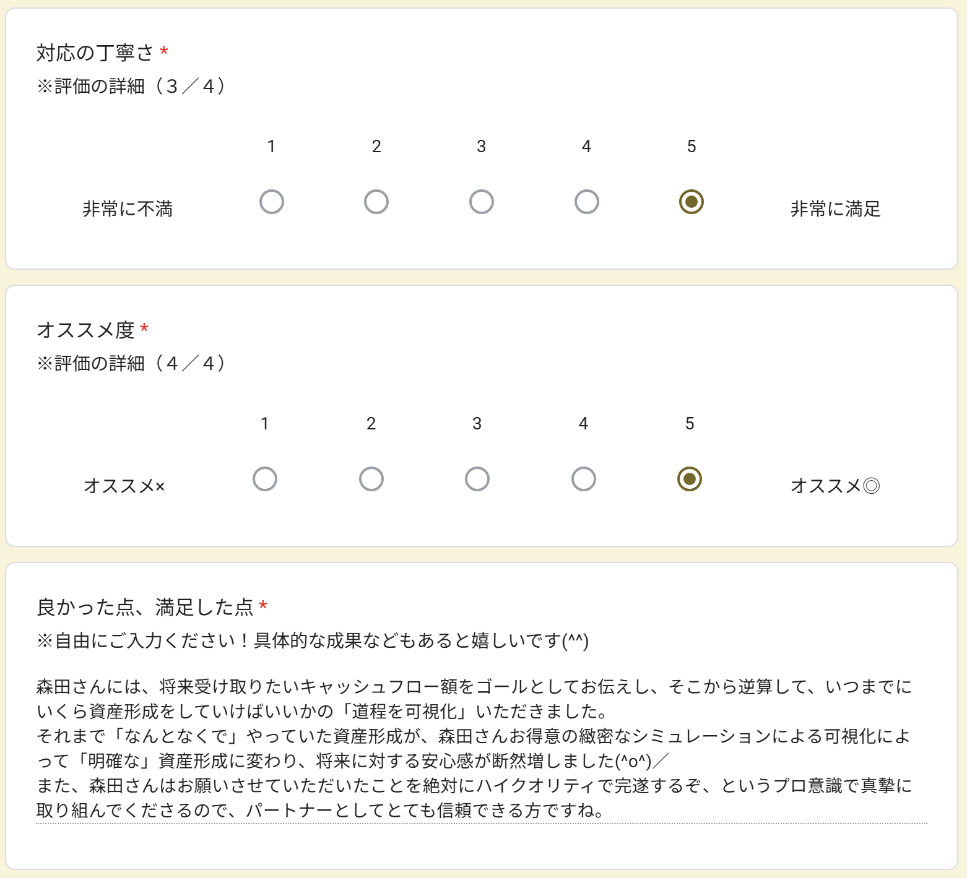Click the 対応の丁寧さ question title
The width and height of the screenshot is (967, 878).
pyautogui.click(x=95, y=53)
